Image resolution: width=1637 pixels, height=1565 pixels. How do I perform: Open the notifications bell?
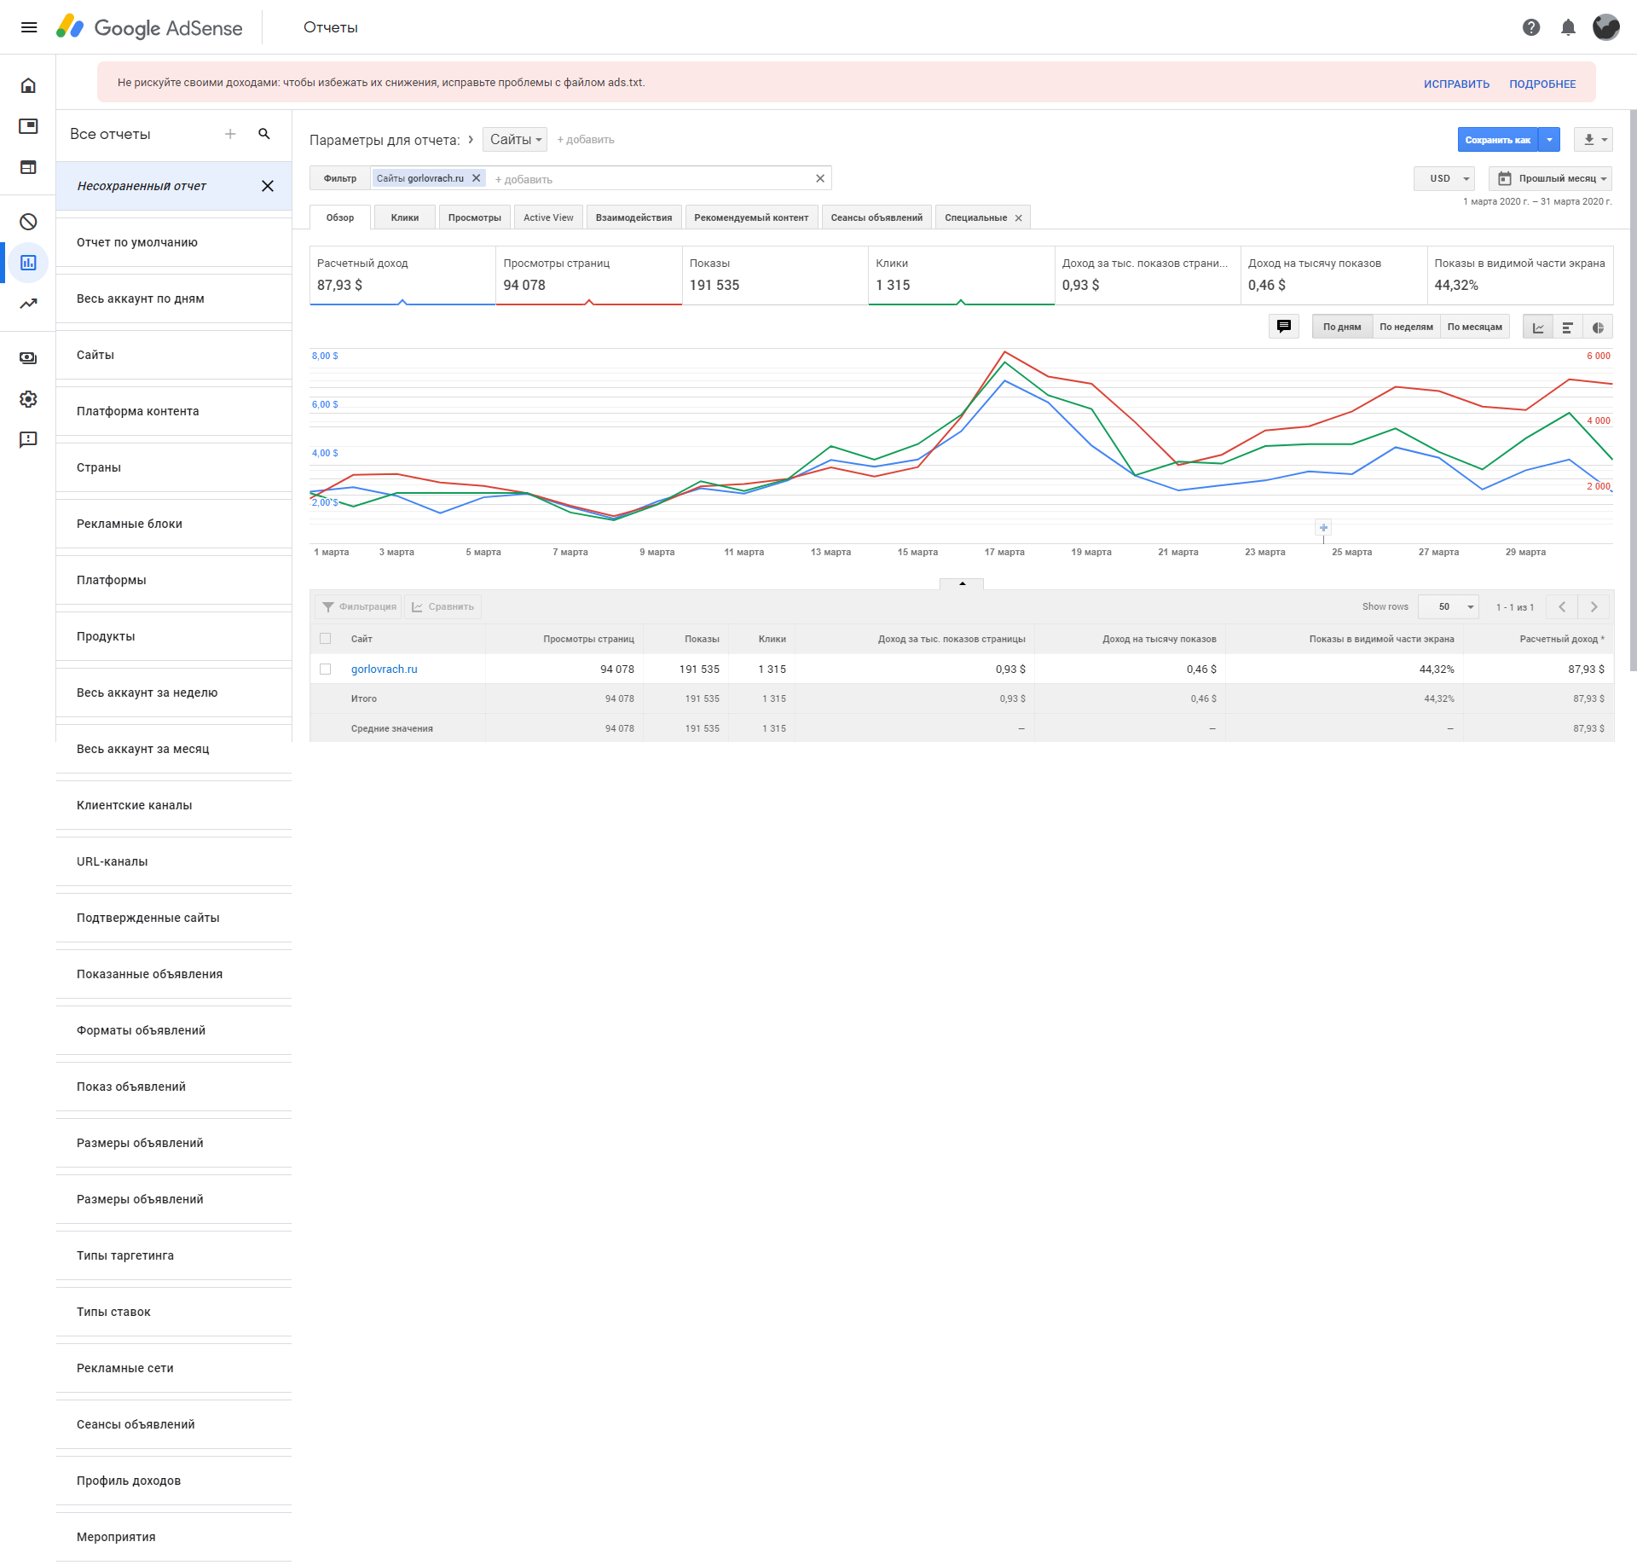(x=1567, y=27)
